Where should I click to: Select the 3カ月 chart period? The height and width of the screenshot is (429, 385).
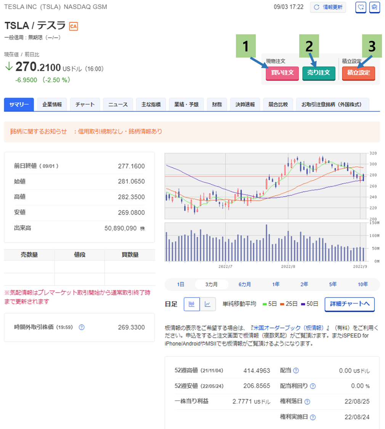[211, 284]
